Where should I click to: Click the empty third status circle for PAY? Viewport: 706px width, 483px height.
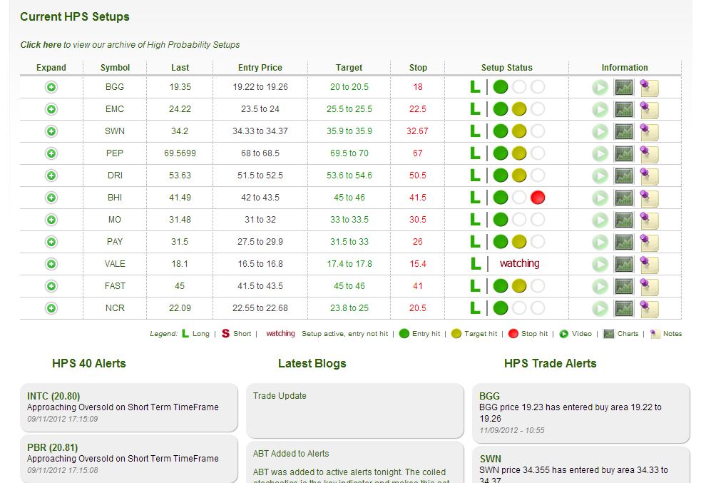pyautogui.click(x=538, y=242)
